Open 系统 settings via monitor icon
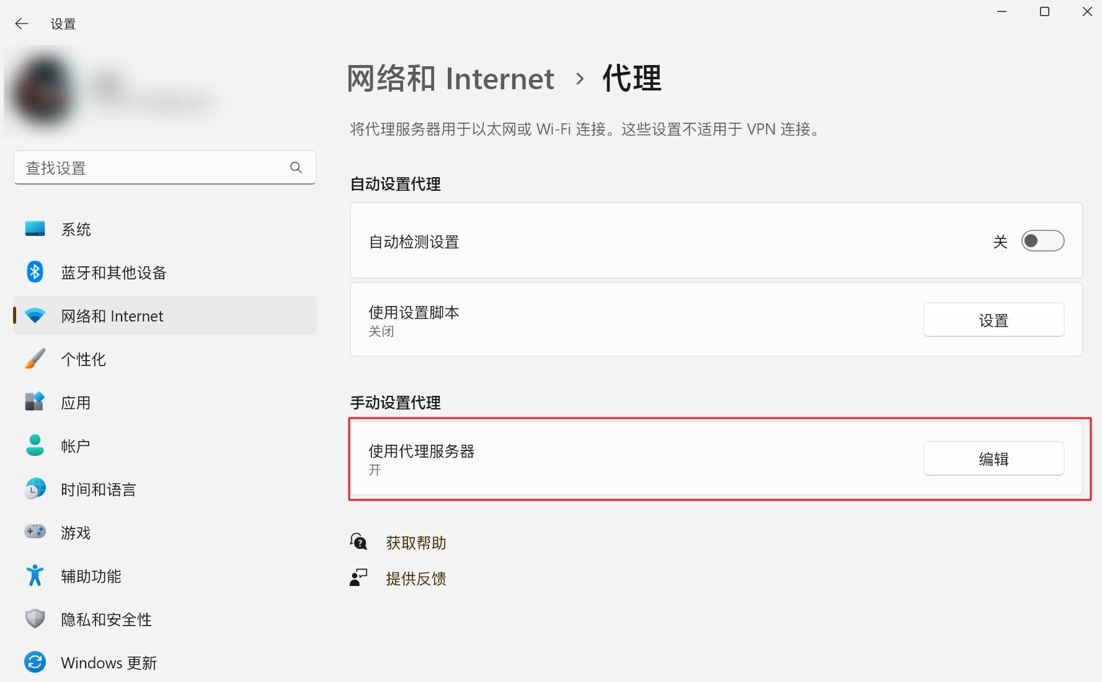Viewport: 1102px width, 682px height. (35, 229)
